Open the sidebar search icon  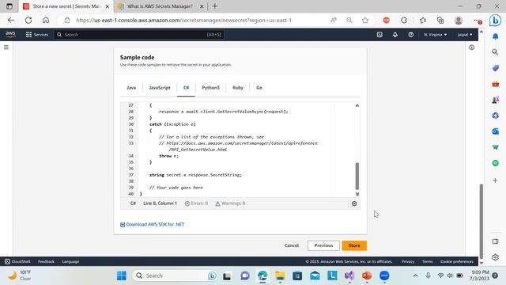click(495, 52)
